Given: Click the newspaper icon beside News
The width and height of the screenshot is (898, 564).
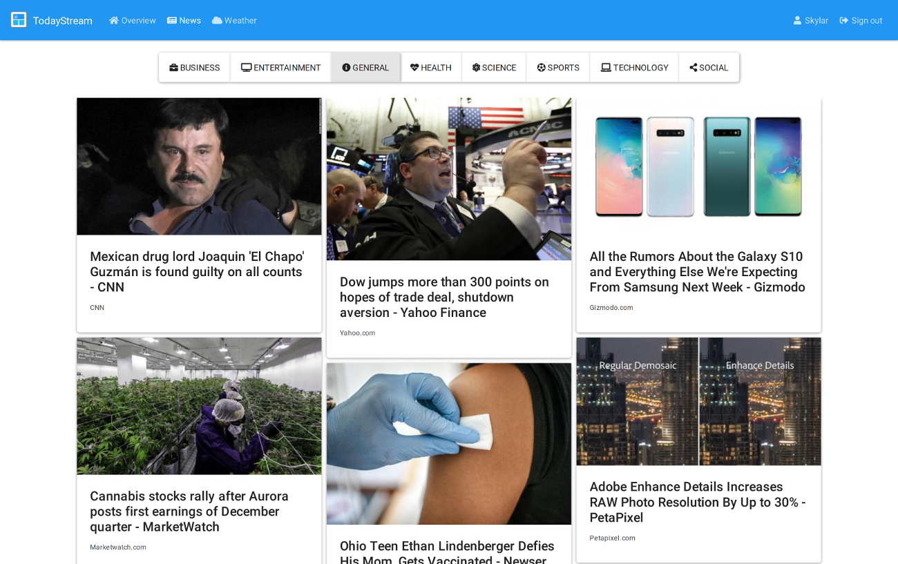Looking at the screenshot, I should [x=172, y=21].
